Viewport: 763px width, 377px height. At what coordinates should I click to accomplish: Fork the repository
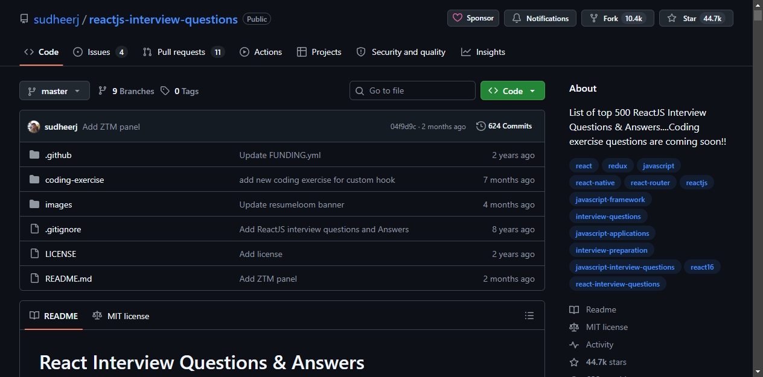[618, 18]
